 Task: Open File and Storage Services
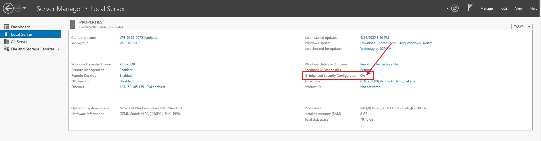tap(33, 49)
